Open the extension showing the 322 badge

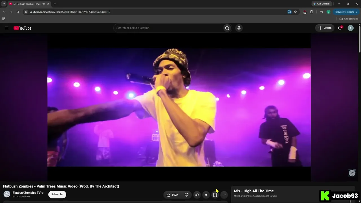point(305,12)
